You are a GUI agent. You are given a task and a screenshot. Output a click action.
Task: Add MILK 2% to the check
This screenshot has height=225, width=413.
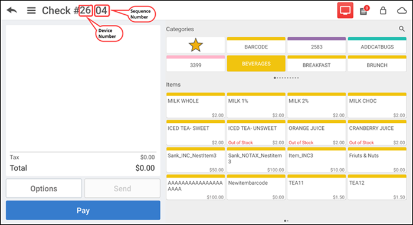tap(317, 105)
